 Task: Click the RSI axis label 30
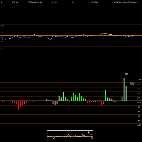tap(2, 42)
